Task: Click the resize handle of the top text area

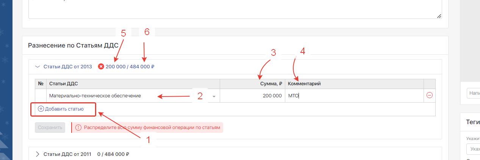Action: tap(439, 16)
